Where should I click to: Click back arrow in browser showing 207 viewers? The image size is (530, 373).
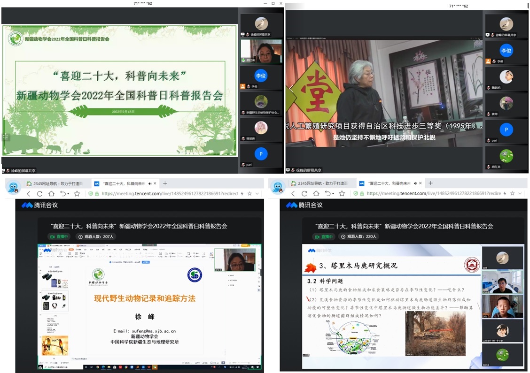29,193
